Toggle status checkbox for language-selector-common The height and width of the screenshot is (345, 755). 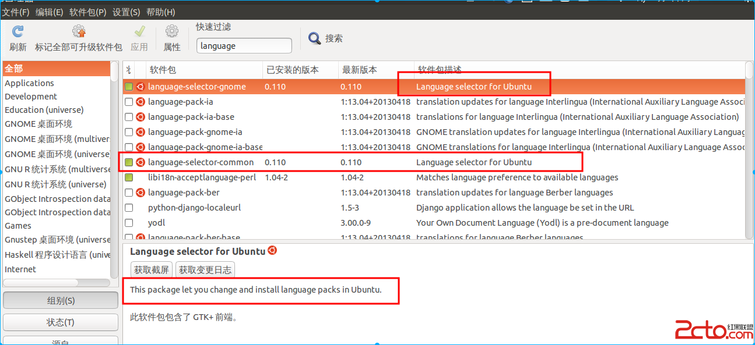(129, 162)
